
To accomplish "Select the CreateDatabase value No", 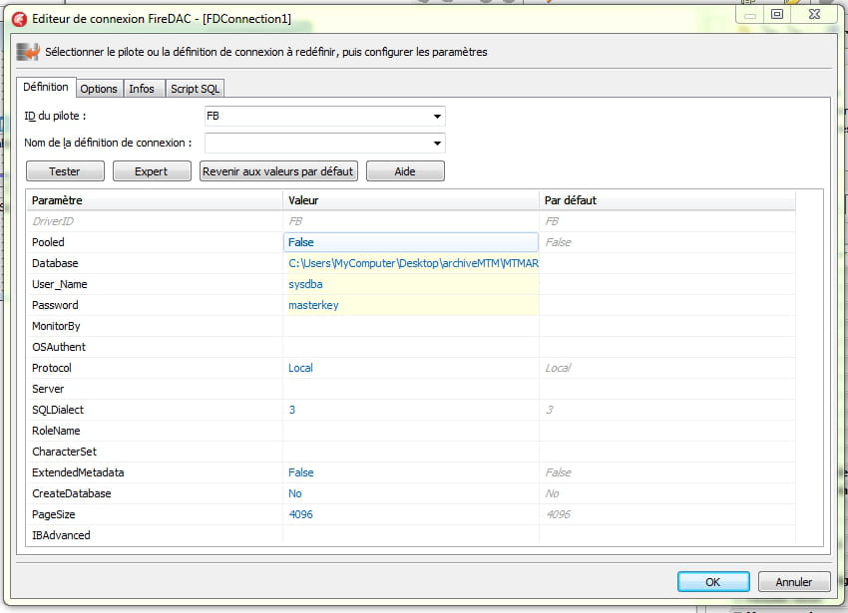I will click(410, 493).
